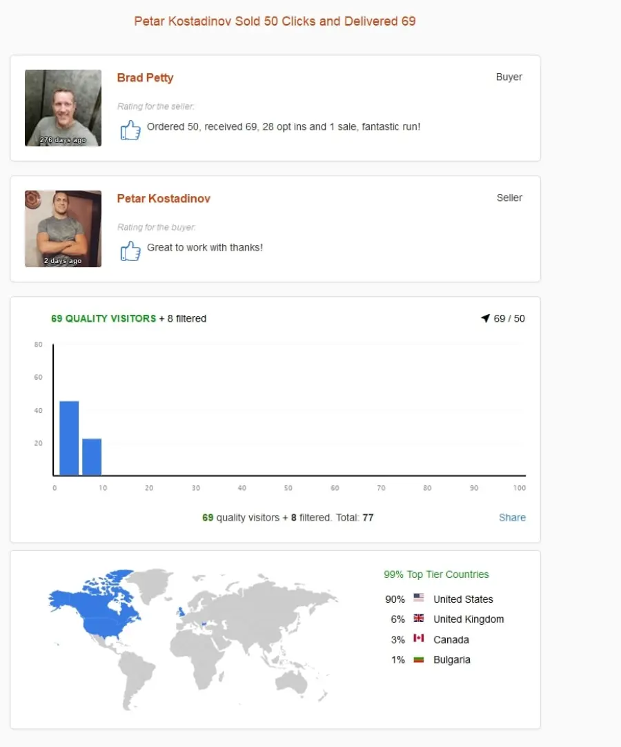Click the Canada flag icon
Screen dimensions: 621x747
click(x=419, y=638)
